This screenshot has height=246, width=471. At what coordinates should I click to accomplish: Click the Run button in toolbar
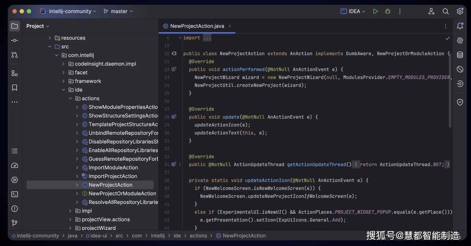point(375,11)
